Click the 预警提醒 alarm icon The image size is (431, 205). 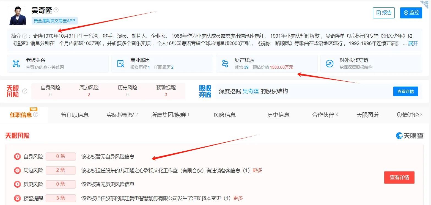pyautogui.click(x=17, y=198)
